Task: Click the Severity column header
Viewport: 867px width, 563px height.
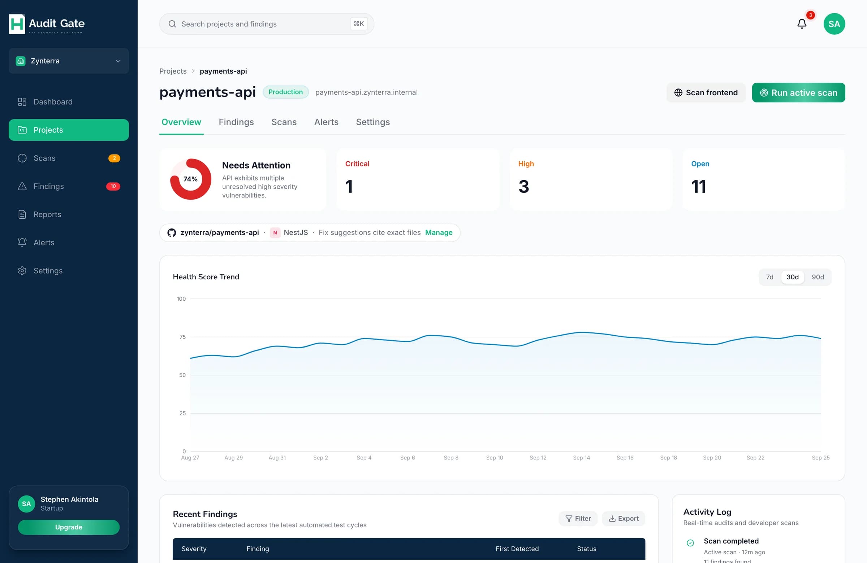Action: pos(194,549)
